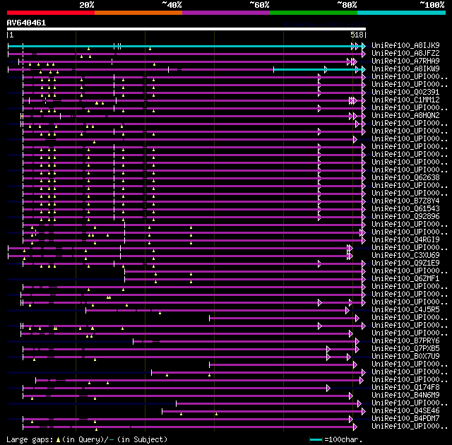The image size is (452, 445).
Task: Select the UniRef100_A8HQN2 label
Action: click(x=405, y=116)
